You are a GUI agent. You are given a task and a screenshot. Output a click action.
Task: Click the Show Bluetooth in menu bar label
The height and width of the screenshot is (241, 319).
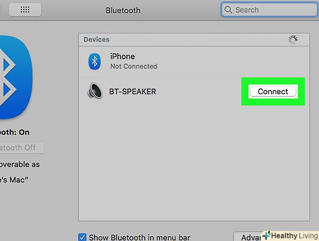point(139,237)
